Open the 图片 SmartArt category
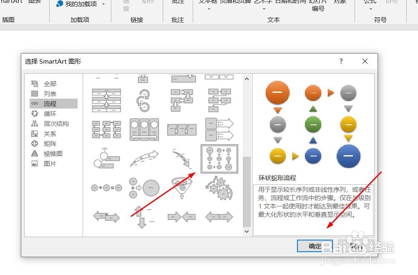418x275 pixels. pyautogui.click(x=50, y=164)
